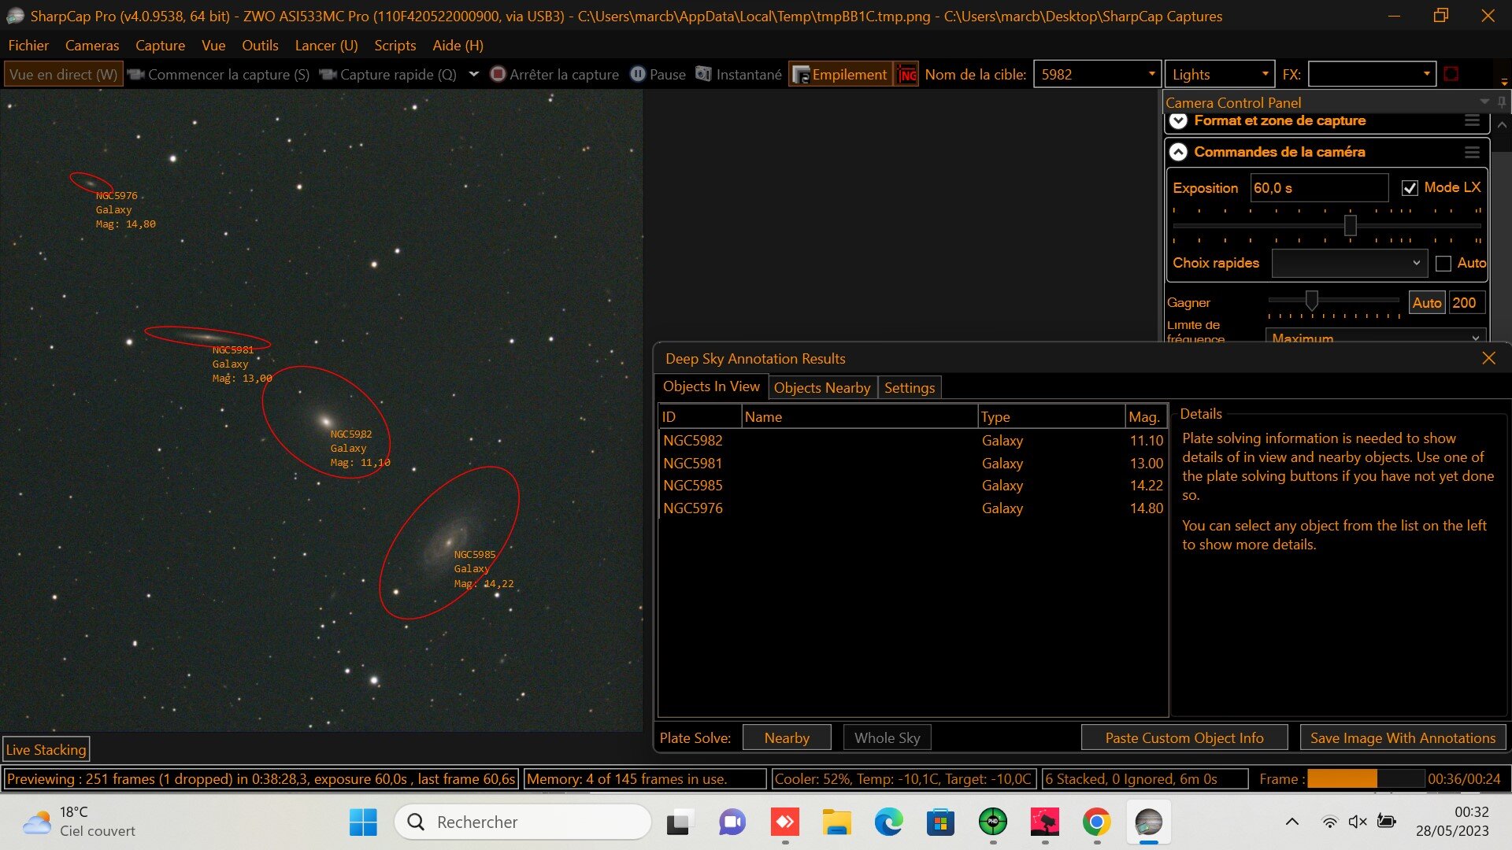Open Google Chrome from the taskbar
Image resolution: width=1512 pixels, height=850 pixels.
tap(1096, 822)
